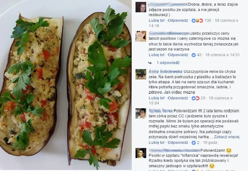Open Anna Sobolewska's profile name
The image size is (248, 171).
coord(165,71)
